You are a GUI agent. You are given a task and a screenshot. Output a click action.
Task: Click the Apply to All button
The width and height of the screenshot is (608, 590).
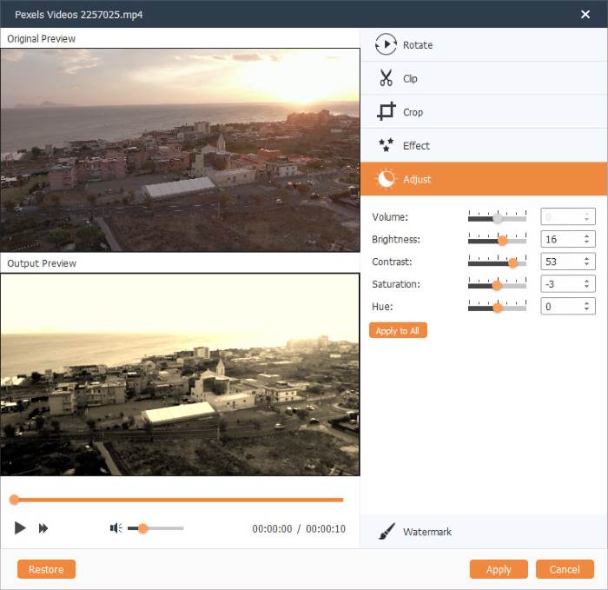pyautogui.click(x=398, y=330)
